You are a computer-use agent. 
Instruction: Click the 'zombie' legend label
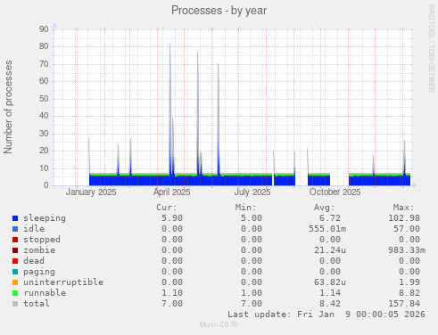coord(39,250)
